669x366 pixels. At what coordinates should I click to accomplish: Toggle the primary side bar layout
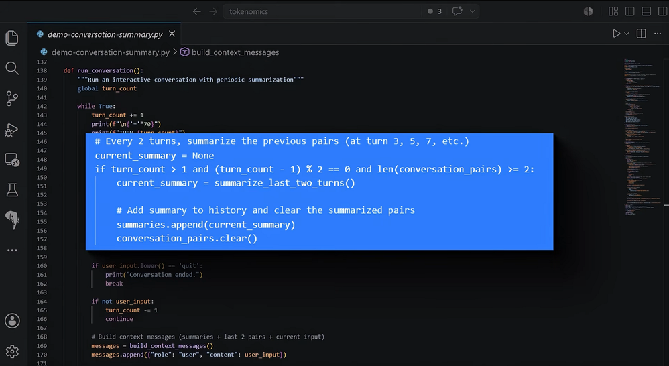tap(629, 11)
